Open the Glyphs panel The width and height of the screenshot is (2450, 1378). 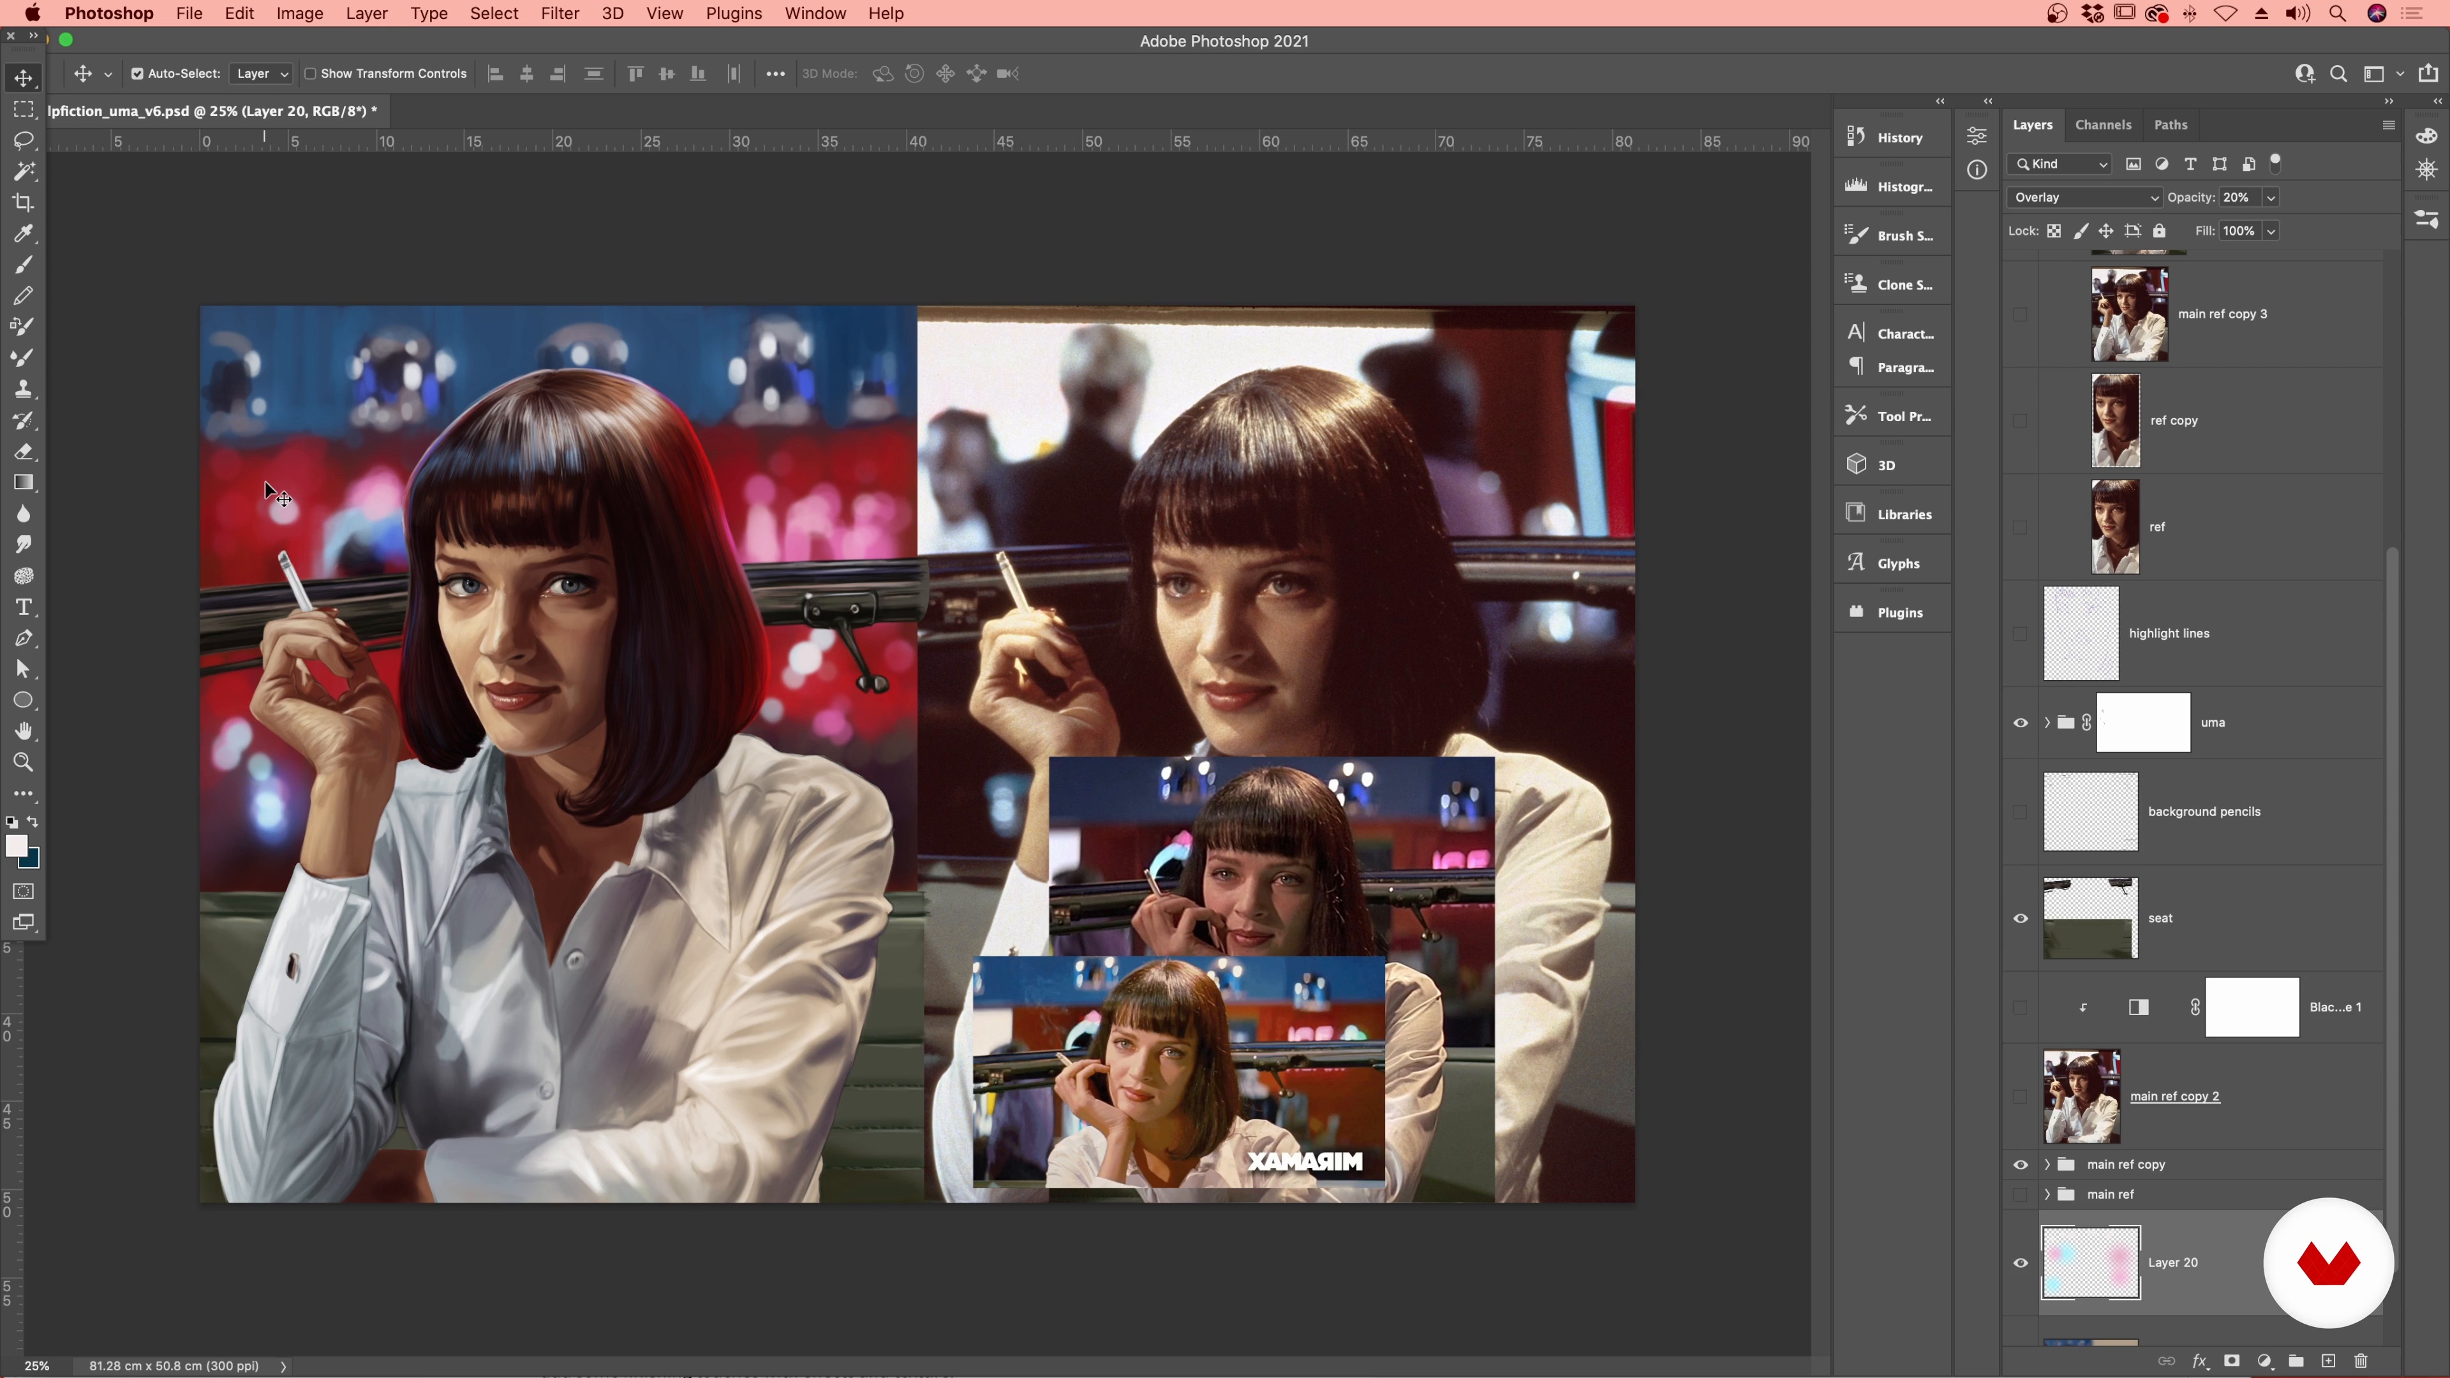point(1892,563)
